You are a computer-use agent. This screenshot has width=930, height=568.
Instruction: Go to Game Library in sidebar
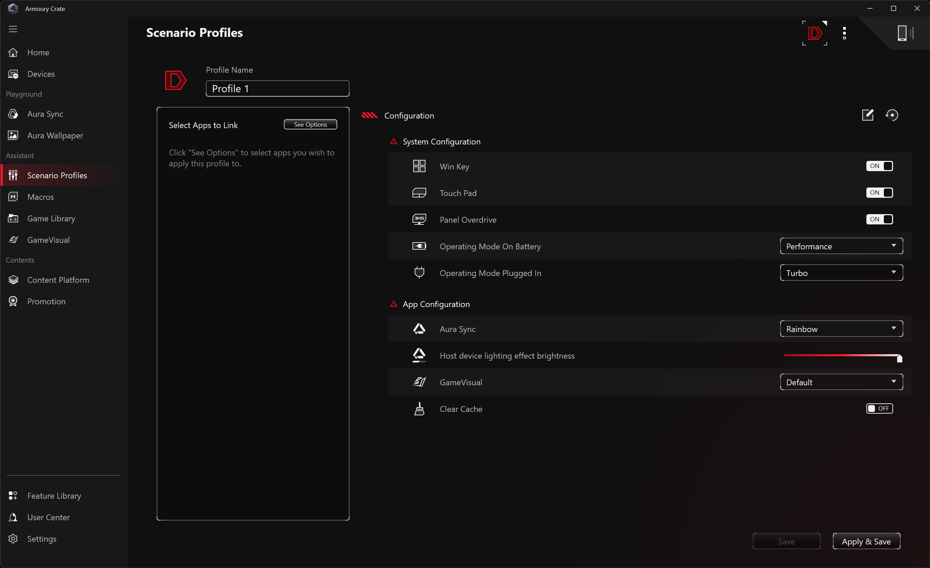[51, 219]
